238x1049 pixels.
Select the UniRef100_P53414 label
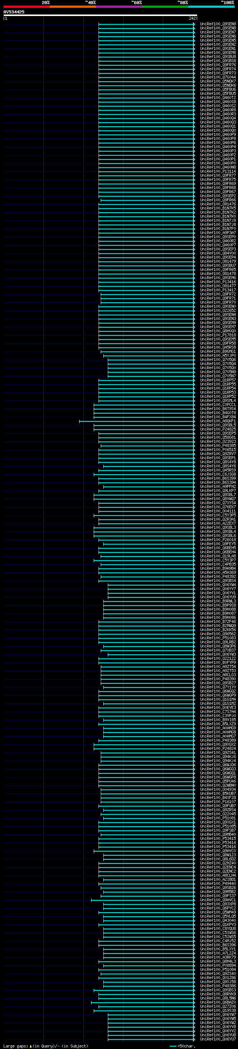(x=218, y=842)
